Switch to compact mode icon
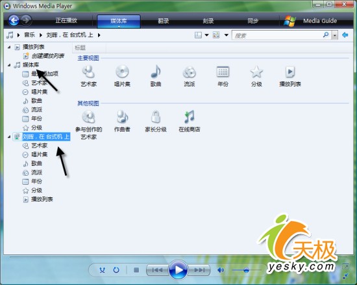This screenshot has width=357, height=285. [345, 276]
